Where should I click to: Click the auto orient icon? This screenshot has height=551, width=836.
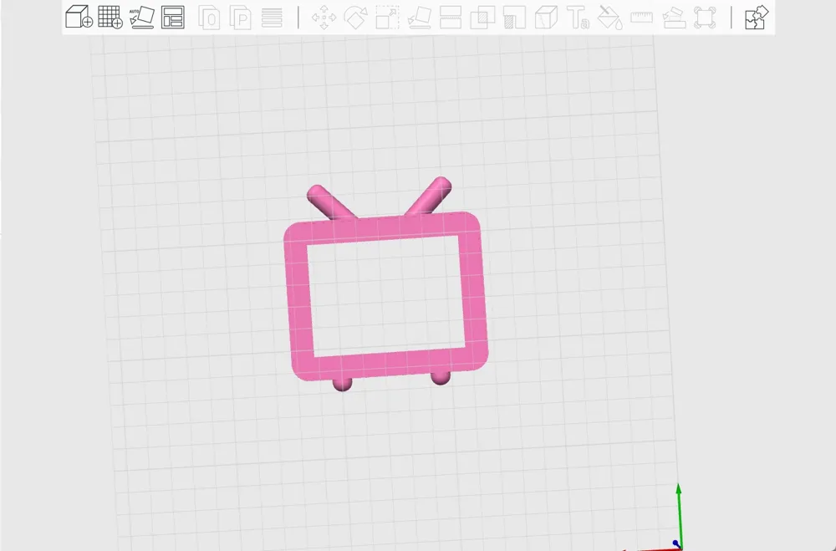coord(142,17)
